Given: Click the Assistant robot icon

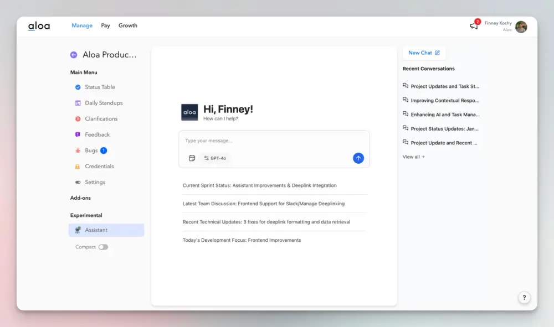Looking at the screenshot, I should (78, 230).
